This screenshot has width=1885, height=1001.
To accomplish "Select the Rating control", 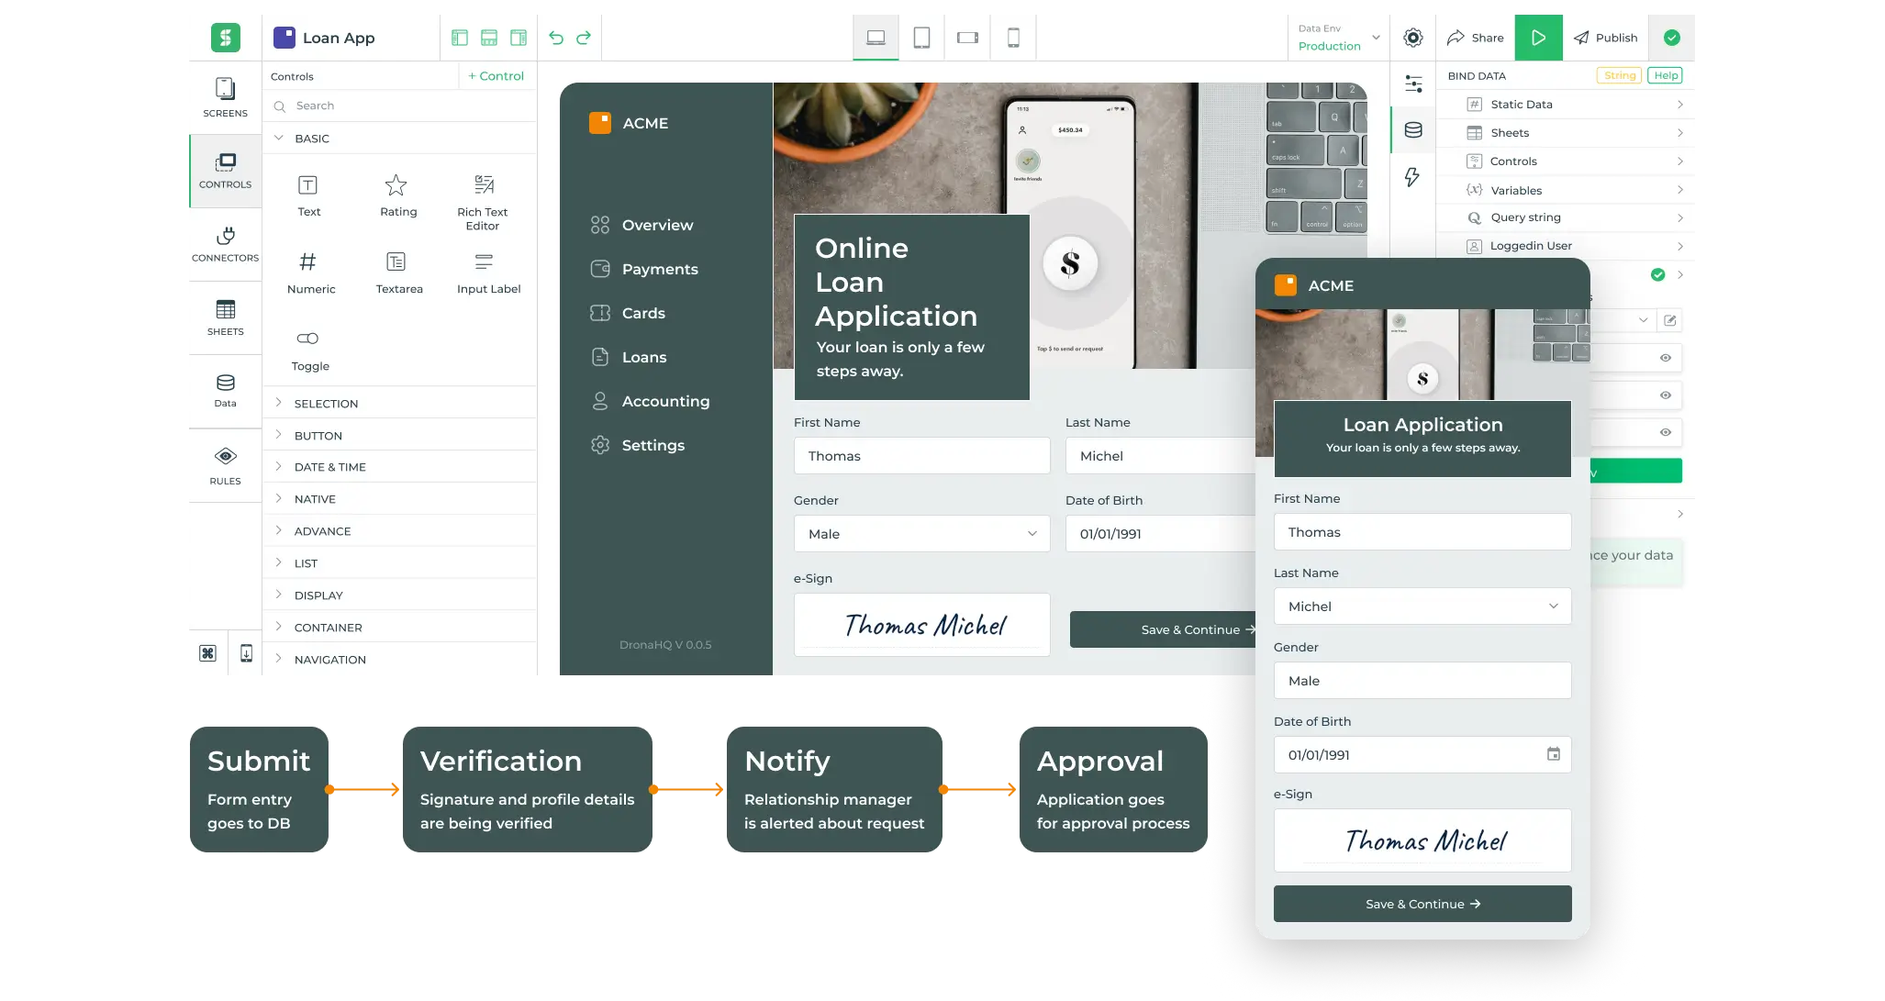I will coord(397,195).
